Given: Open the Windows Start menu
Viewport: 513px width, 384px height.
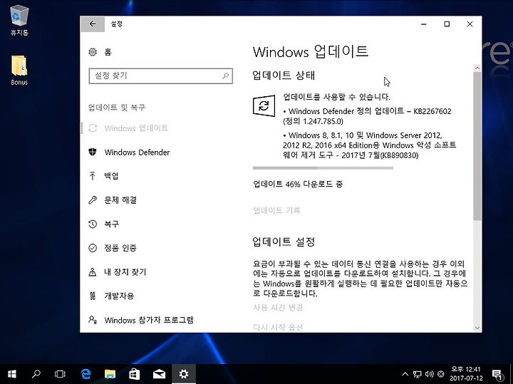Looking at the screenshot, I should coord(12,374).
